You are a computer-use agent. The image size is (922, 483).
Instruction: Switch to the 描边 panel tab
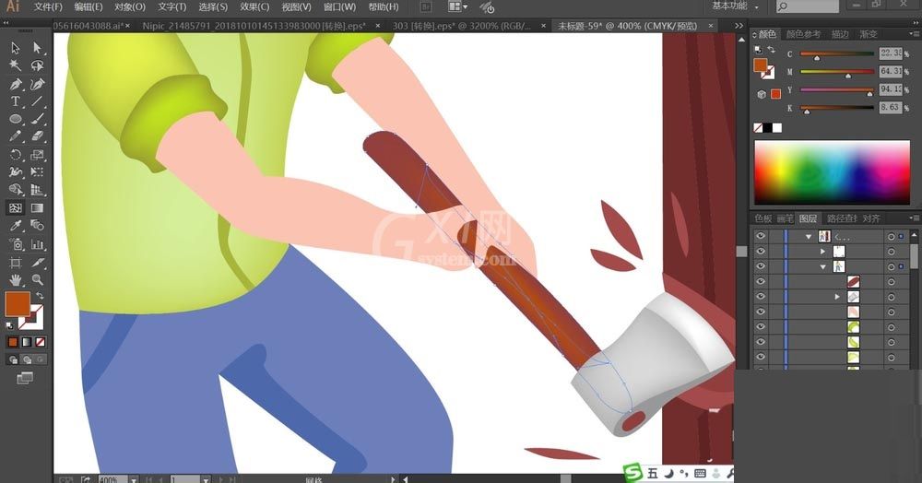point(840,34)
